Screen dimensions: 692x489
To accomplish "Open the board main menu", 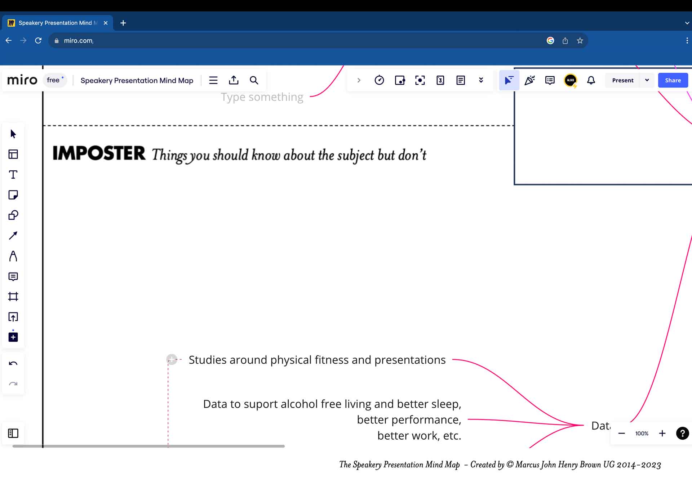I will point(213,80).
